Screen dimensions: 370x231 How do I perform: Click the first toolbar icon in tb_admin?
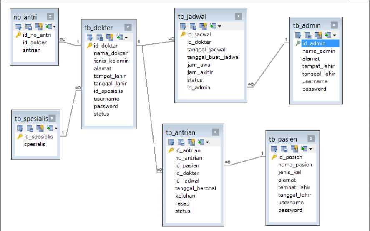[x=298, y=35]
